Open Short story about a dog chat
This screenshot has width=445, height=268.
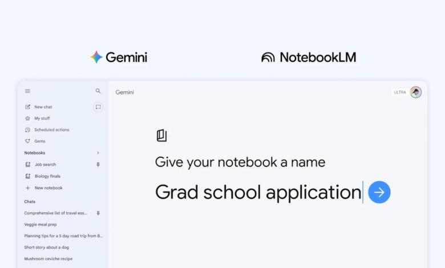(47, 247)
